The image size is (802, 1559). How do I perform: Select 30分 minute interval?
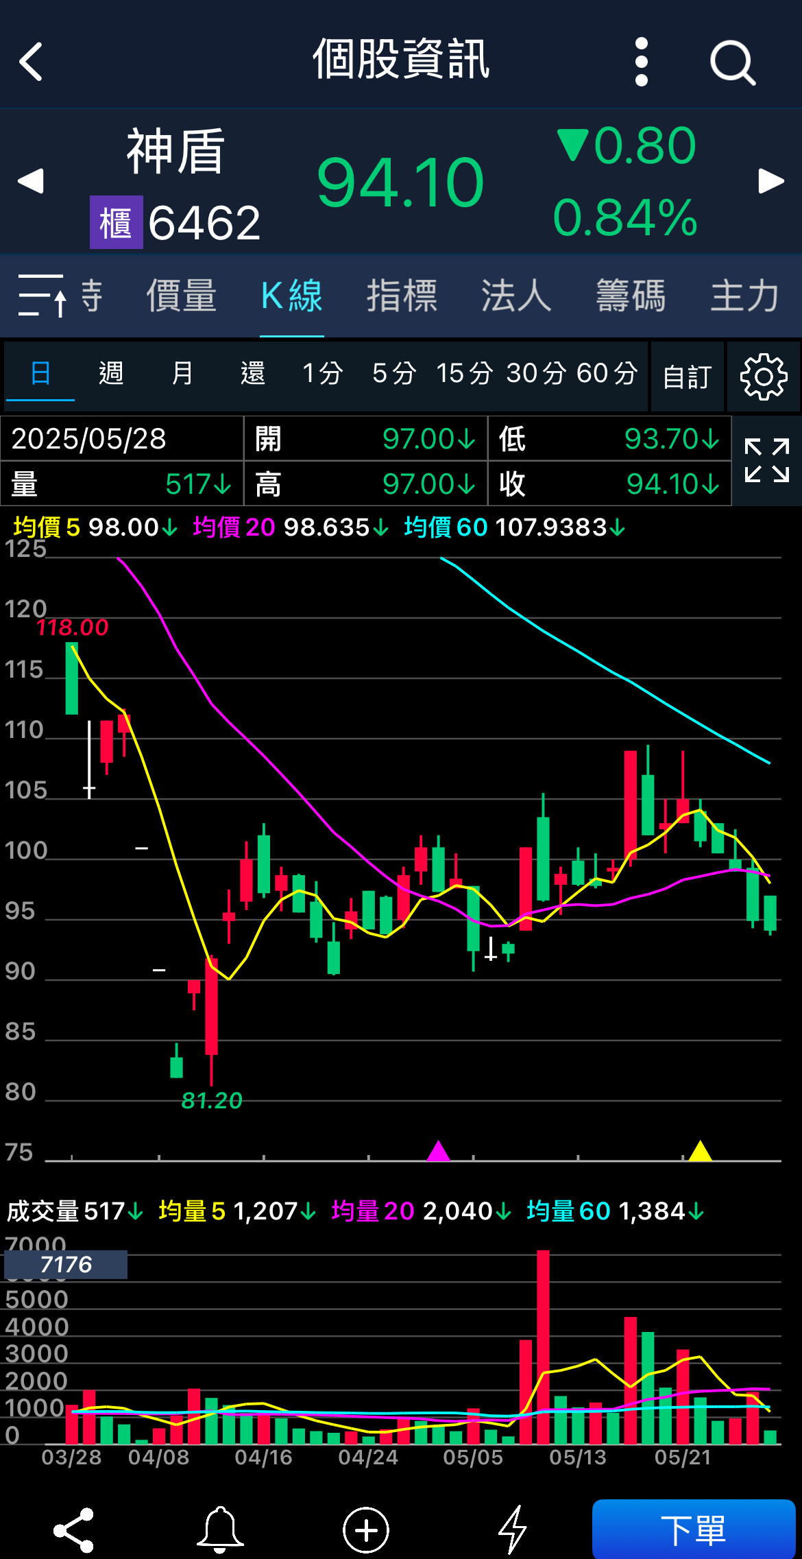coord(536,374)
